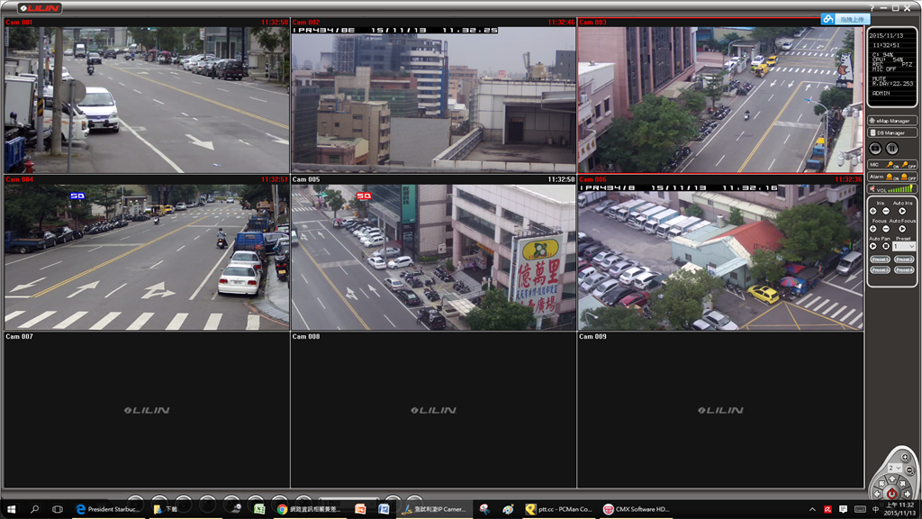922x519 pixels.
Task: Select the Cam 006 video feed
Action: click(720, 252)
